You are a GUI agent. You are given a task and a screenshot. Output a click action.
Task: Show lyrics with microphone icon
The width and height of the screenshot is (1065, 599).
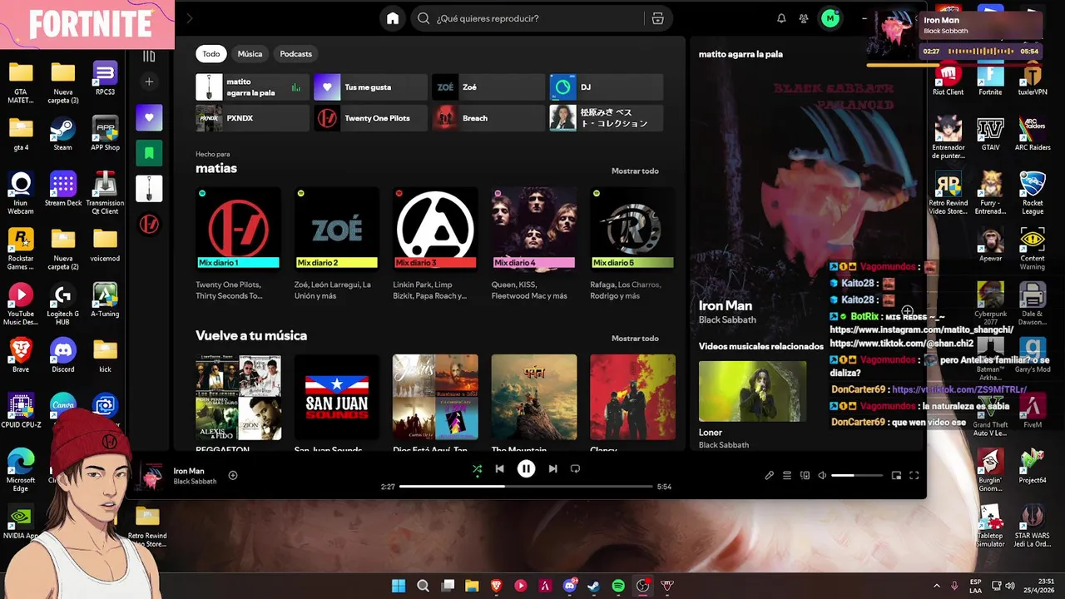click(769, 476)
